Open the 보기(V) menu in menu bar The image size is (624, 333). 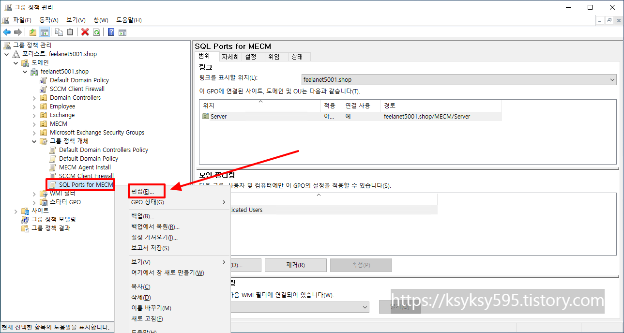76,20
